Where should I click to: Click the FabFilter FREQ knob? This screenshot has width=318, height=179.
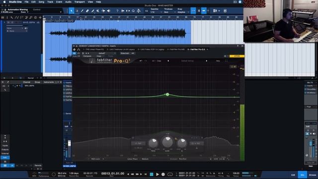pos(154,143)
